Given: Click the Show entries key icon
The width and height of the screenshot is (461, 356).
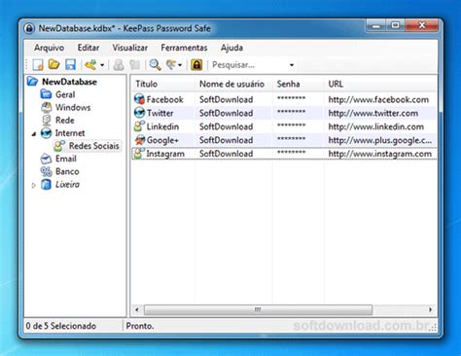Looking at the screenshot, I should click(171, 65).
